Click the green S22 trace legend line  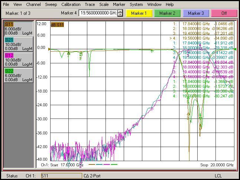(114, 164)
